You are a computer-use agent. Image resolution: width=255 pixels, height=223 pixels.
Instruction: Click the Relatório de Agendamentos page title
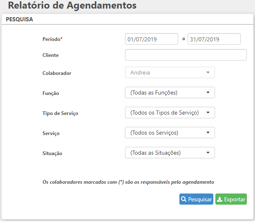pos(72,6)
